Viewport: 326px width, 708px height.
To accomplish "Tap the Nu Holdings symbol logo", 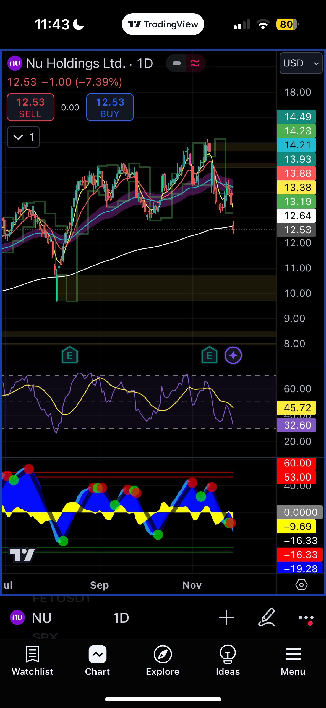I will click(15, 63).
